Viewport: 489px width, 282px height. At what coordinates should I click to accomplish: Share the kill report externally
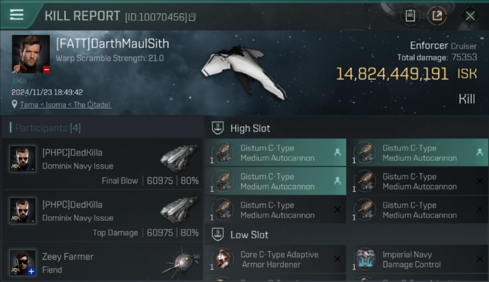pos(437,16)
